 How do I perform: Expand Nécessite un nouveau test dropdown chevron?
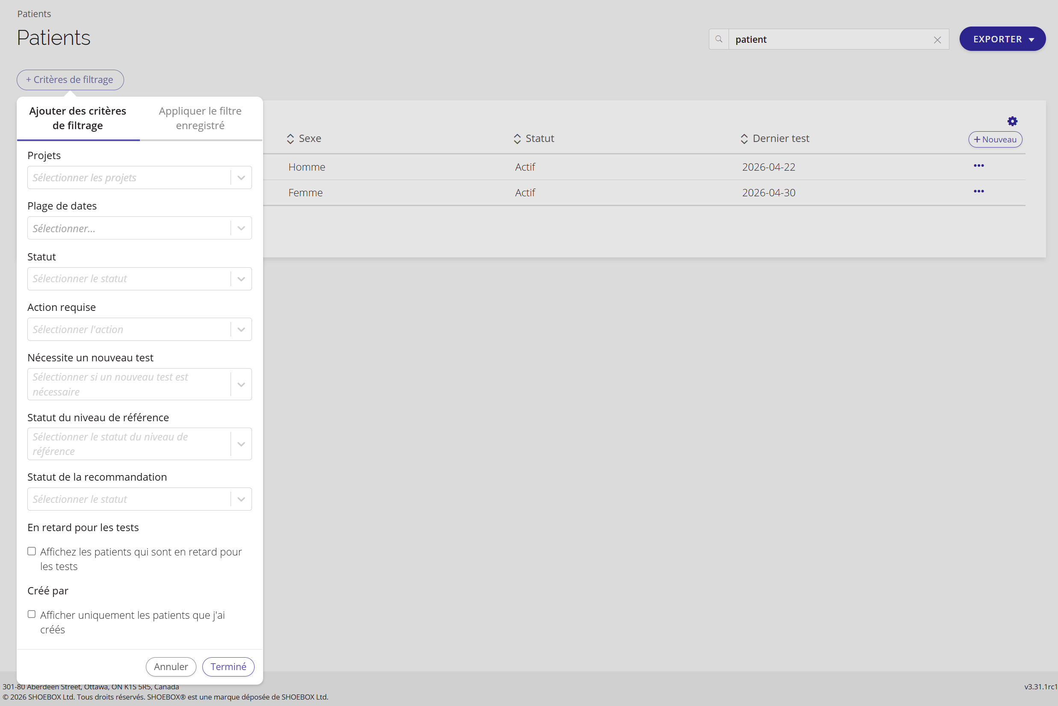coord(241,384)
